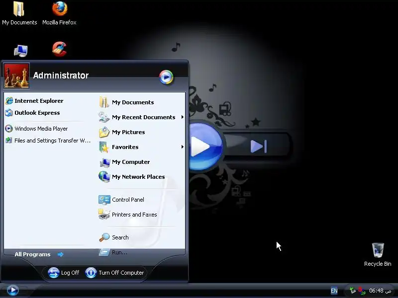
Task: Click the Internet Explorer icon in the Start menu
Action: click(x=9, y=101)
